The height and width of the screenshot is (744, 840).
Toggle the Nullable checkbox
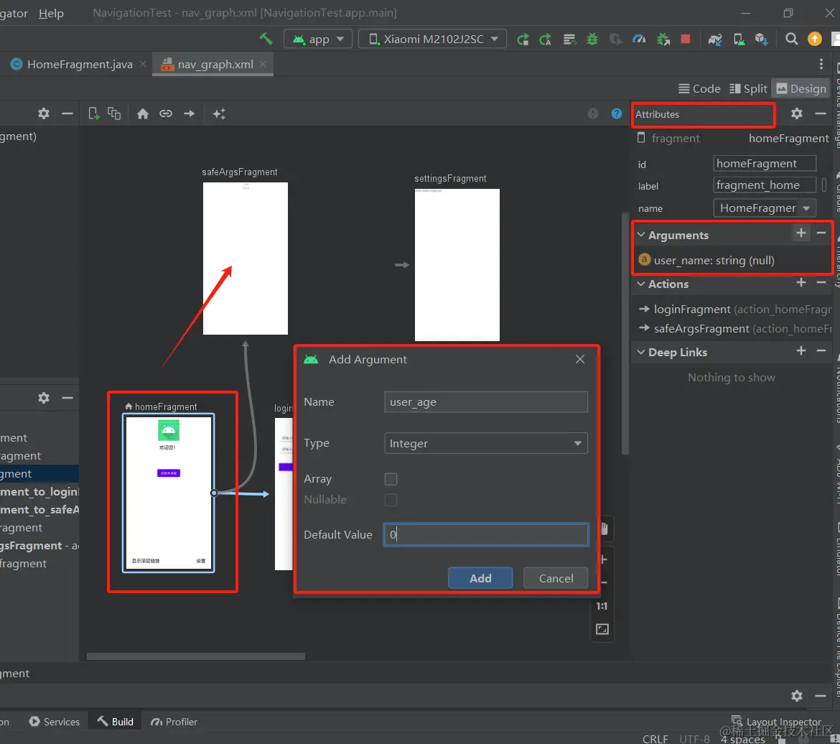[391, 500]
